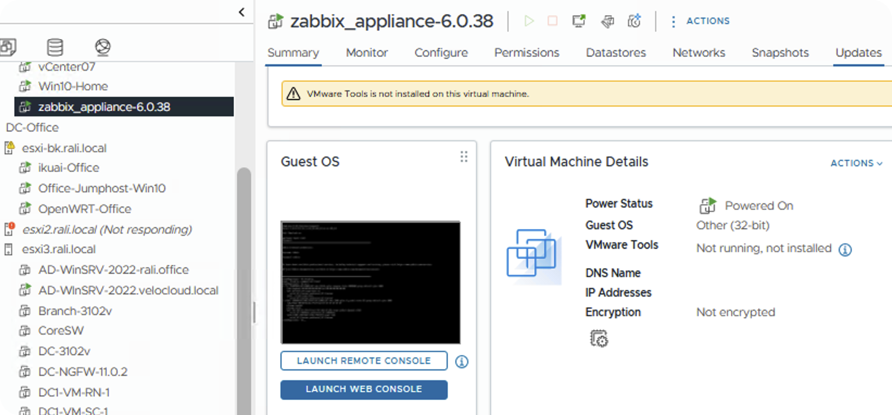Image resolution: width=892 pixels, height=415 pixels.
Task: Click the sidebar resize splitter handle
Action: point(254,312)
